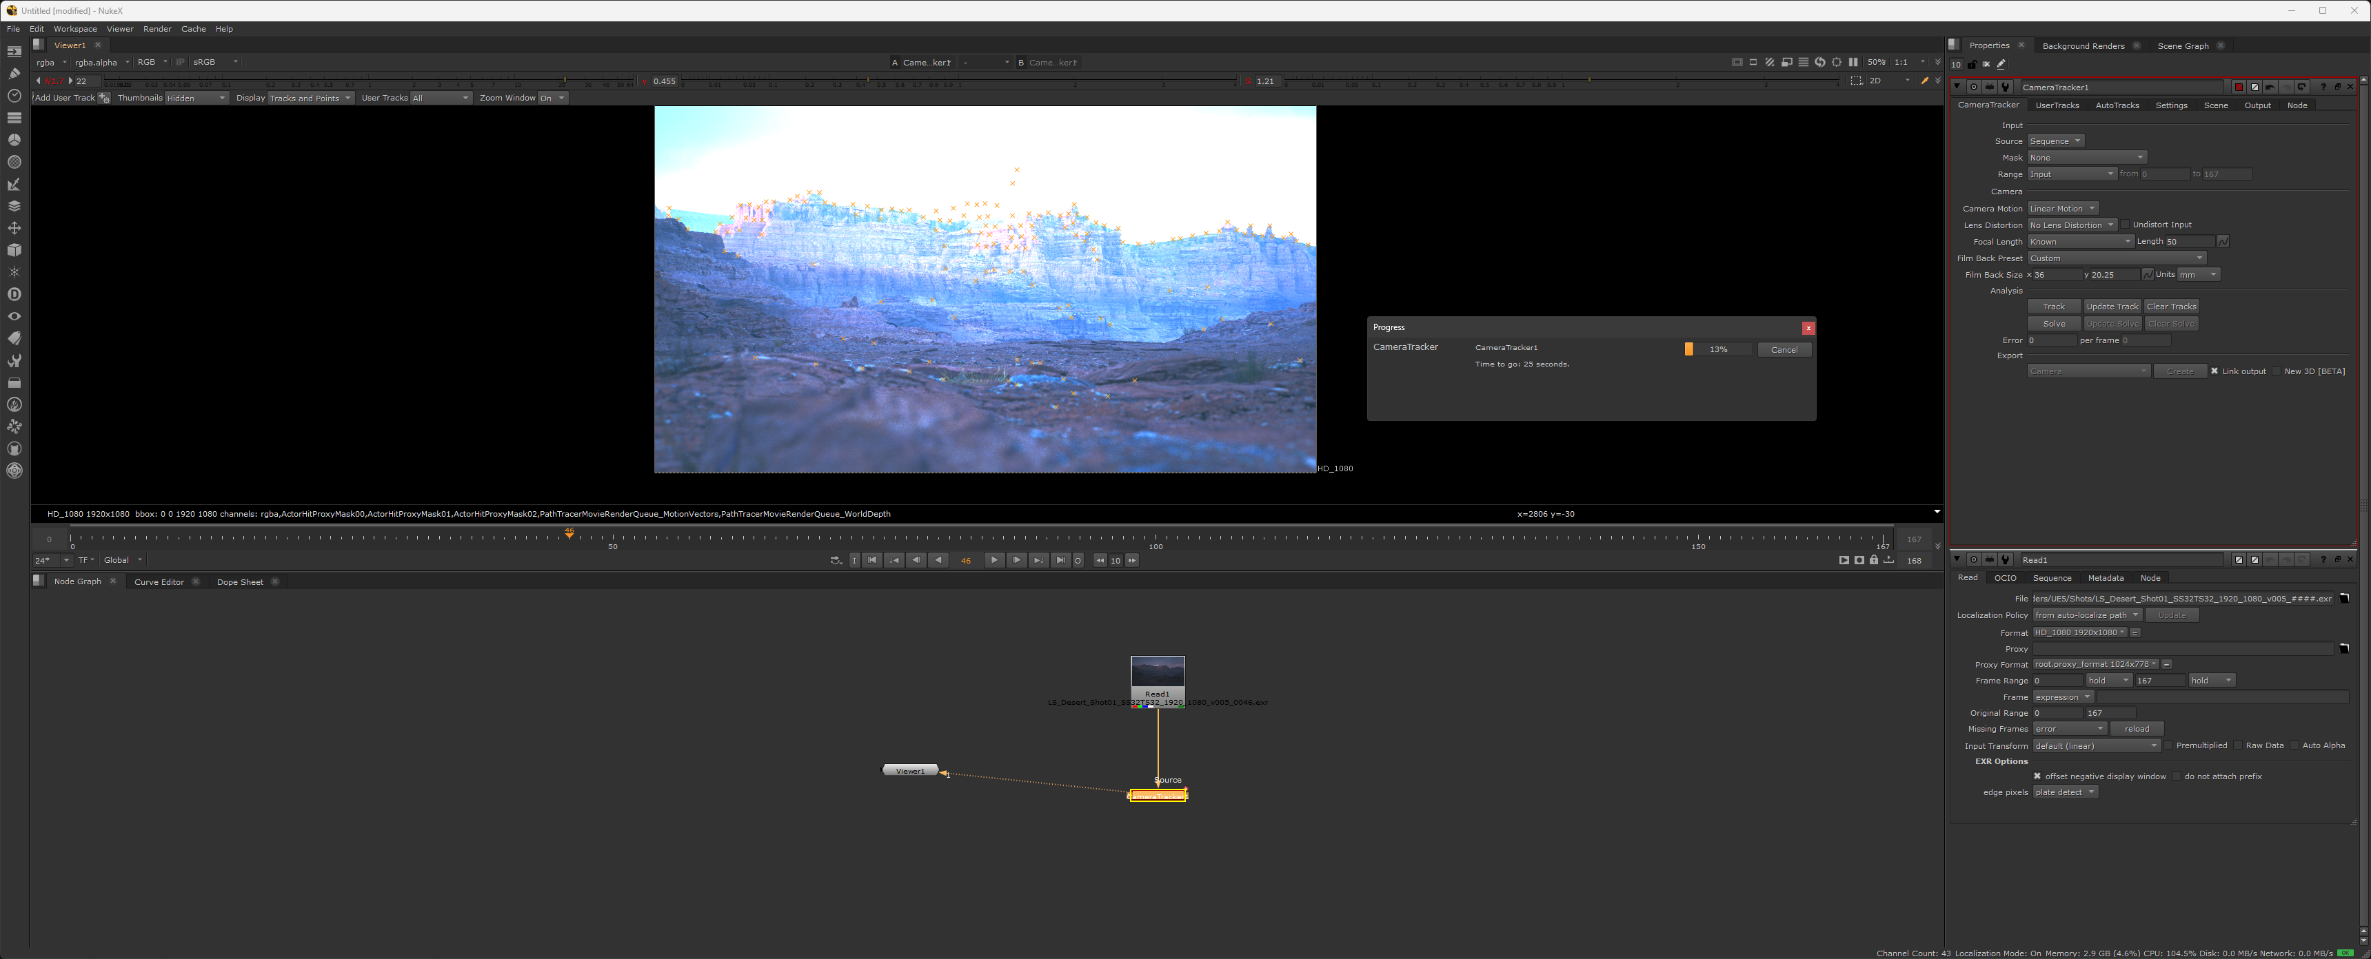The height and width of the screenshot is (959, 2371).
Task: Toggle offset negative display window checkbox
Action: [x=2037, y=776]
